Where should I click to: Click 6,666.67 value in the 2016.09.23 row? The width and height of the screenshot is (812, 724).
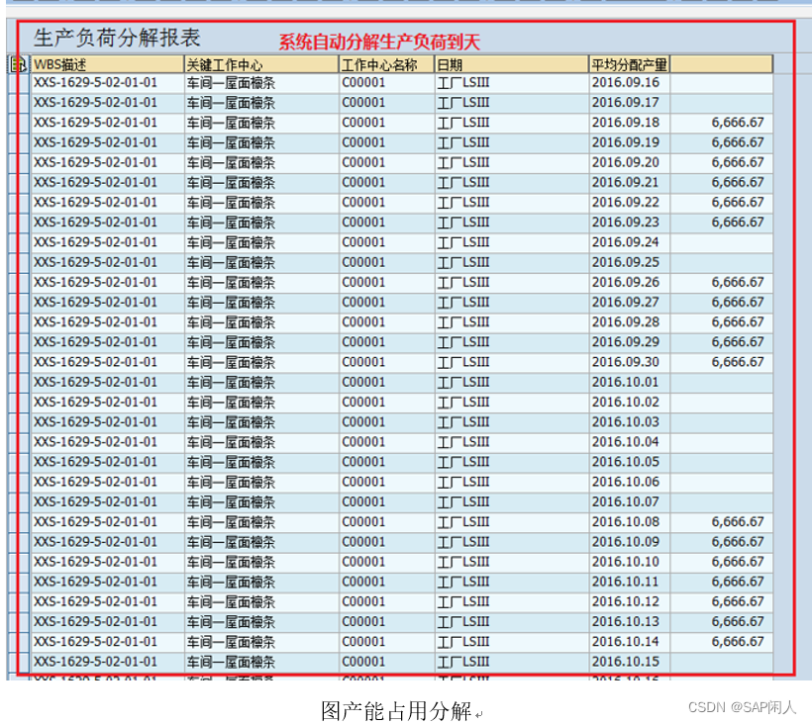point(738,223)
